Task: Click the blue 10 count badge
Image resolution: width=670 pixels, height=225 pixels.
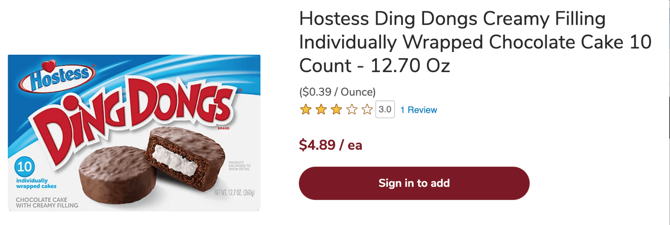Action: 25,167
